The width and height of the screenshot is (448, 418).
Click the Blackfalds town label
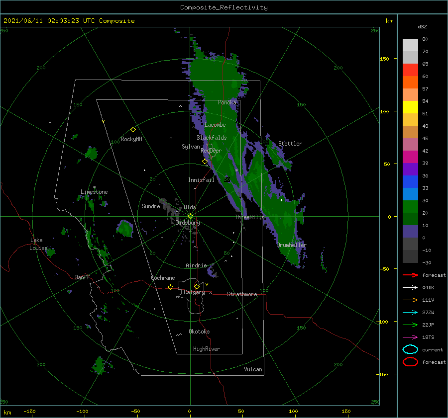coord(212,138)
